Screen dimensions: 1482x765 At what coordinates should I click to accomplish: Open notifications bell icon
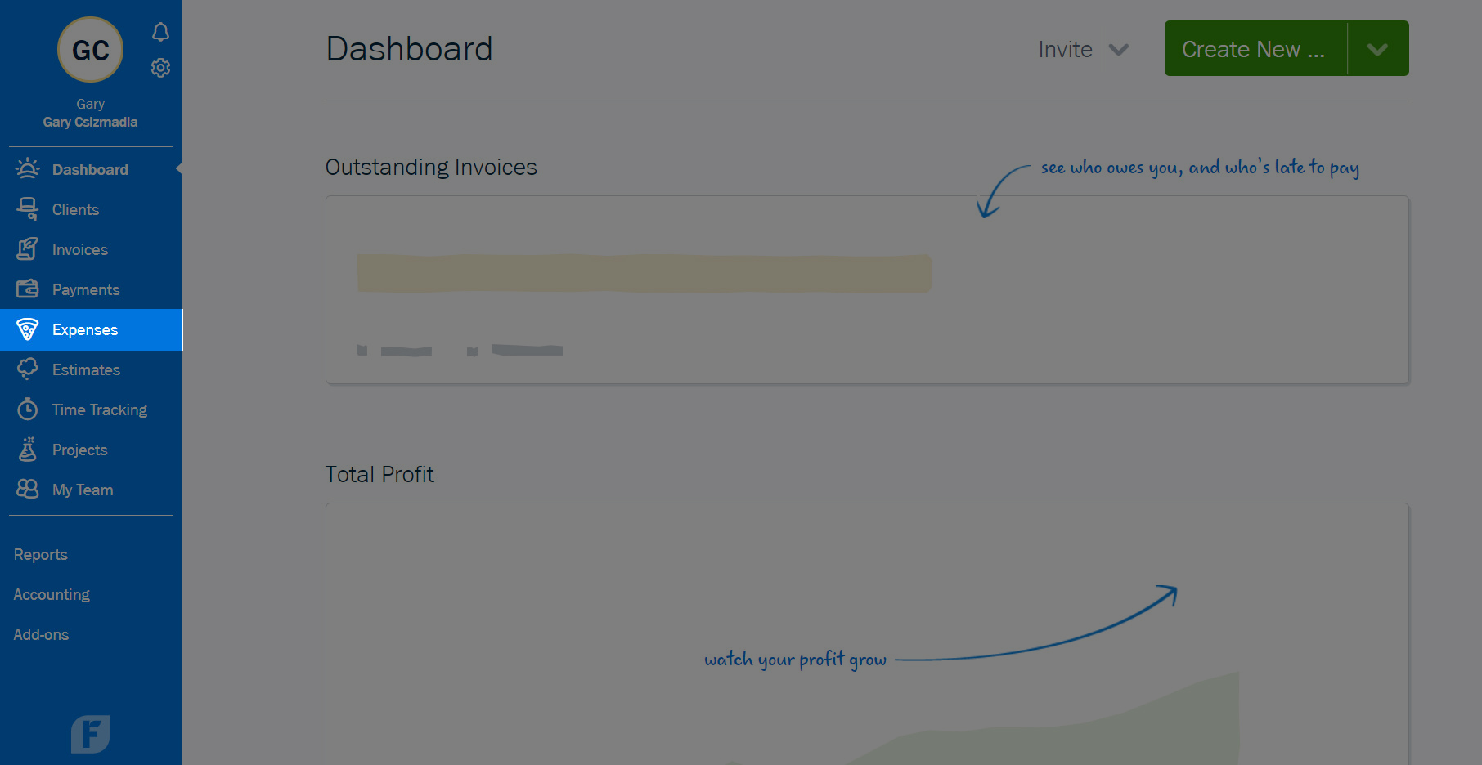[x=160, y=32]
